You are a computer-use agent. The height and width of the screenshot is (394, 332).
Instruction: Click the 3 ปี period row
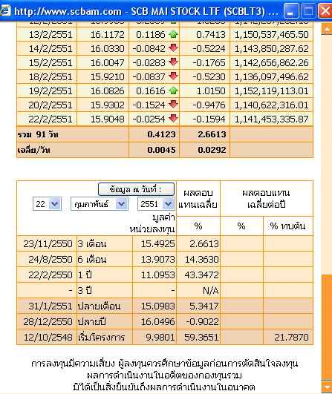(165, 290)
